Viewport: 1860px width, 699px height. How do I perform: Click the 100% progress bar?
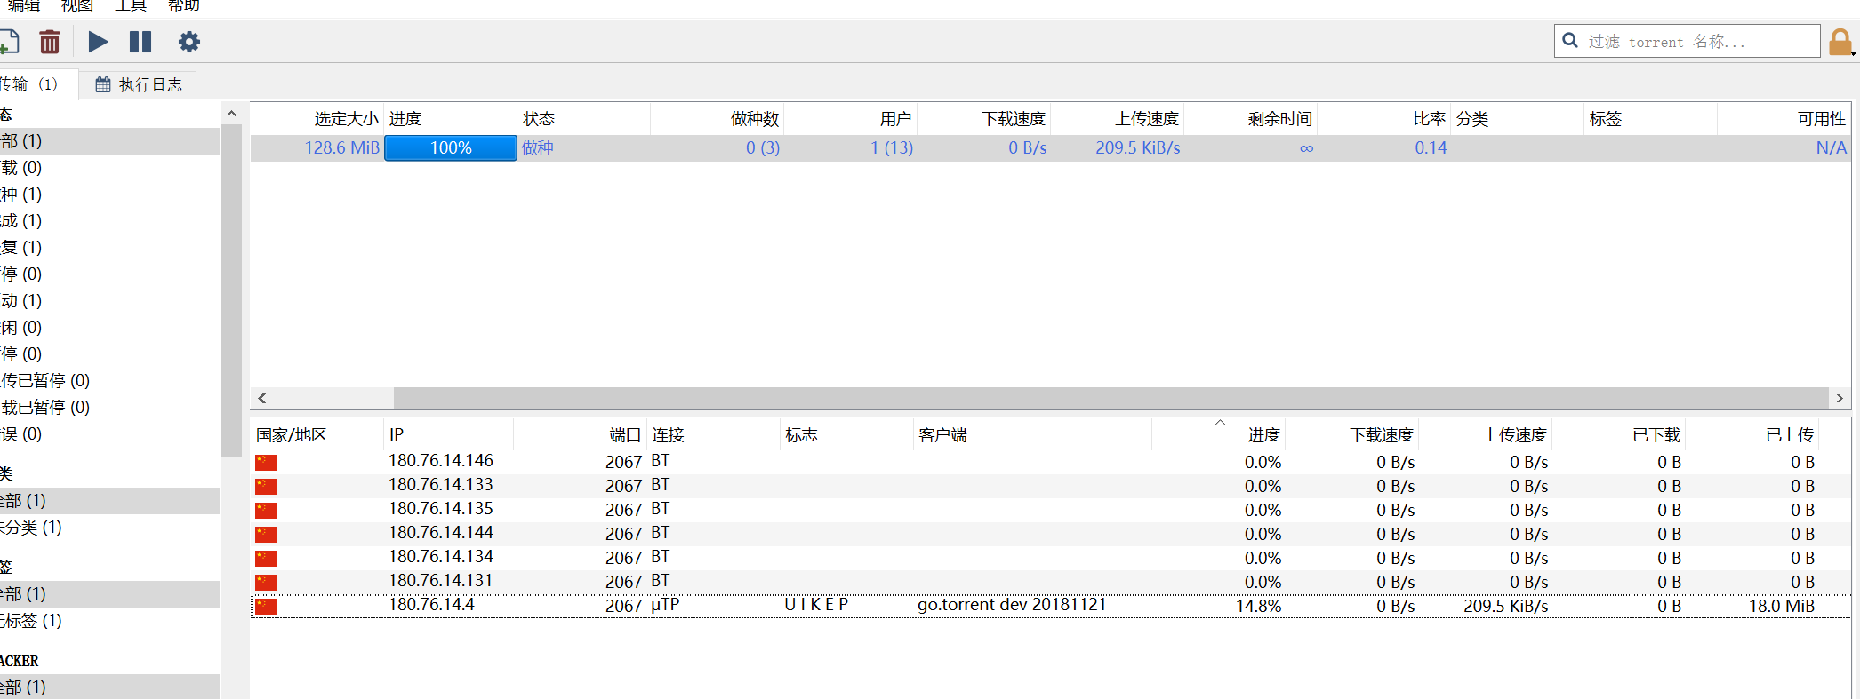451,148
